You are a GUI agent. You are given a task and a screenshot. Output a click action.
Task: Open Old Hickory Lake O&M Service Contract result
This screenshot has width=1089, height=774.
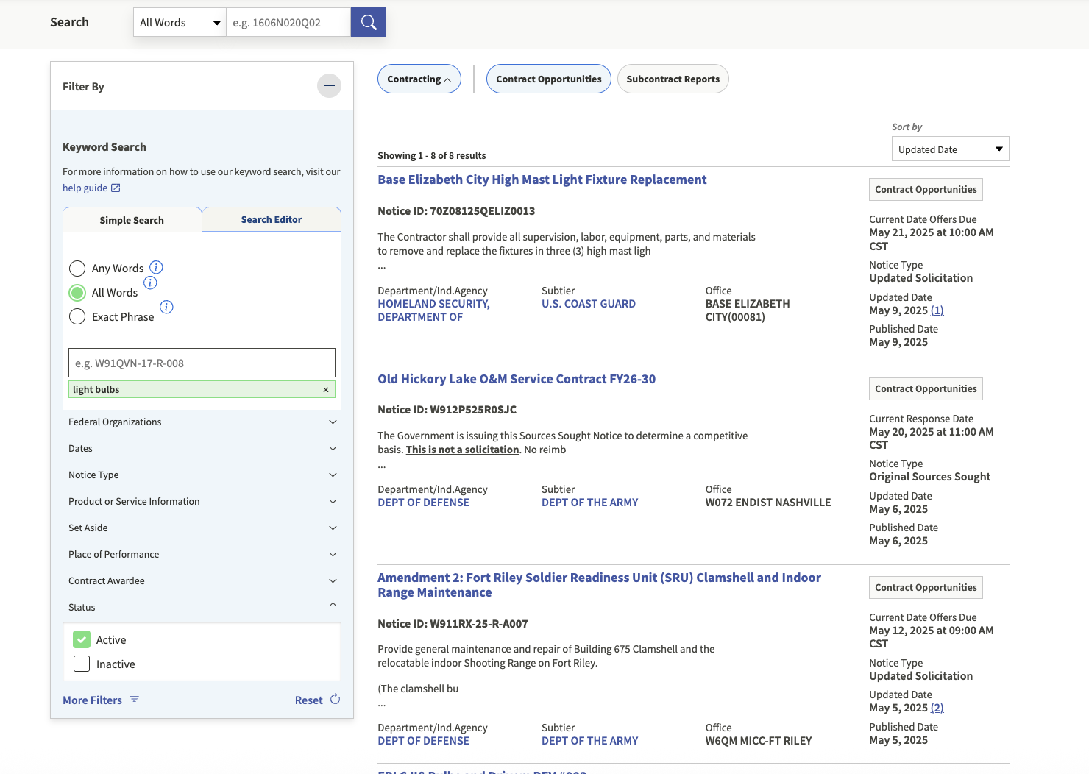pos(517,379)
